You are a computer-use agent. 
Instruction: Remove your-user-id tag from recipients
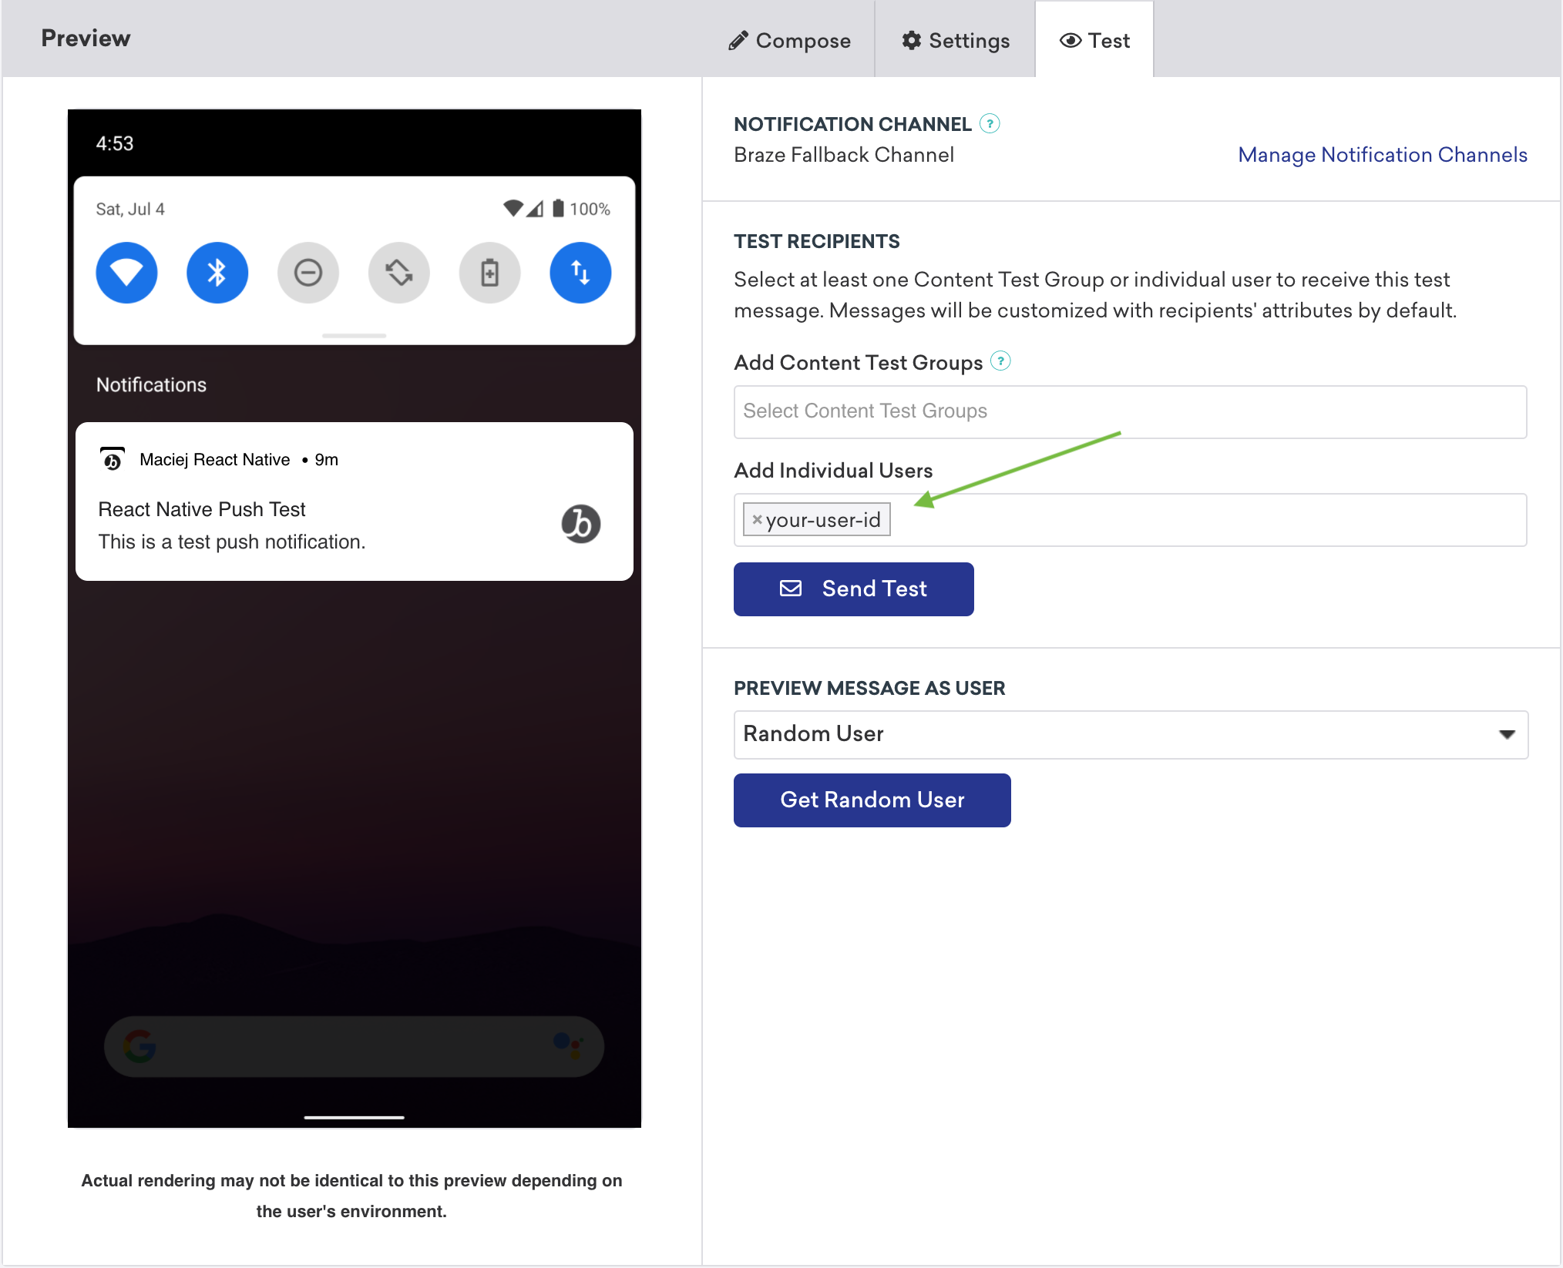click(755, 519)
